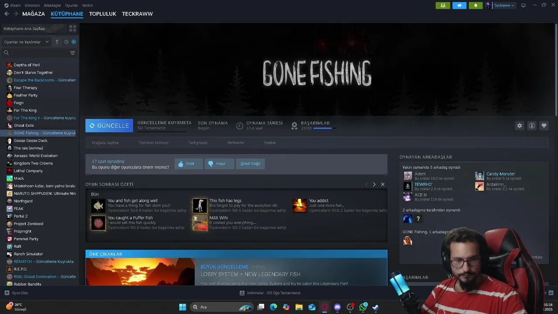Image resolution: width=558 pixels, height=314 pixels.
Task: Click the GÜNCELLE update button
Action: coord(109,126)
